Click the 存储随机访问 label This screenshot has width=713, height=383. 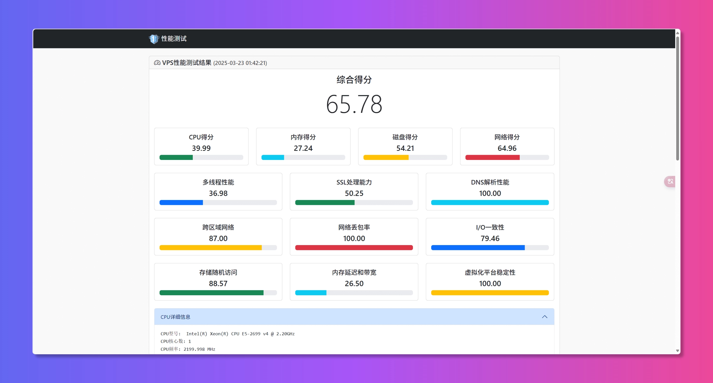[218, 272]
